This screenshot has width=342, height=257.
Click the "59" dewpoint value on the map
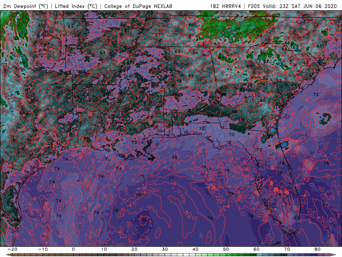point(324,33)
